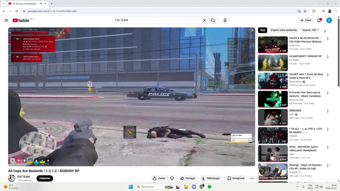Click into the YouTube search field
The height and width of the screenshot is (191, 340).
(158, 20)
